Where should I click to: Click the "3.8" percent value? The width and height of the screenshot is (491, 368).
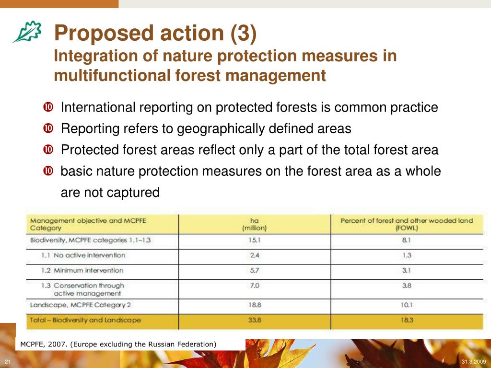[x=407, y=286]
